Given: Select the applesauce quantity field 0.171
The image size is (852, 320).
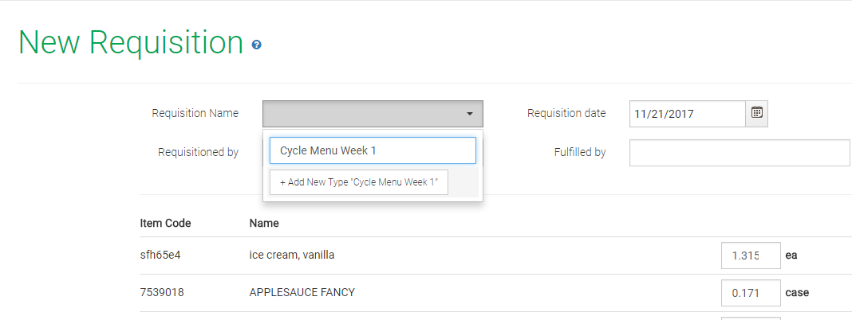Looking at the screenshot, I should tap(750, 292).
